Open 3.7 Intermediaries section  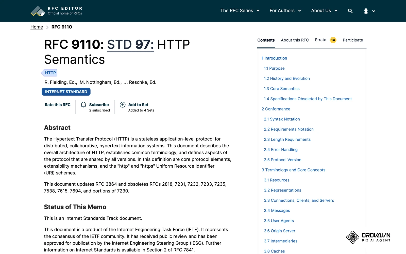[281, 241]
